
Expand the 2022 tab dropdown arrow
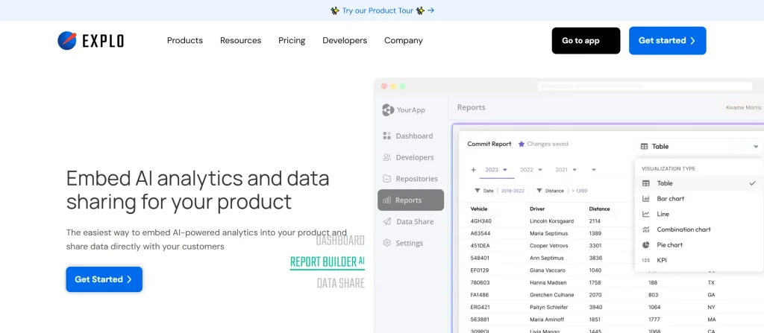[x=539, y=170]
